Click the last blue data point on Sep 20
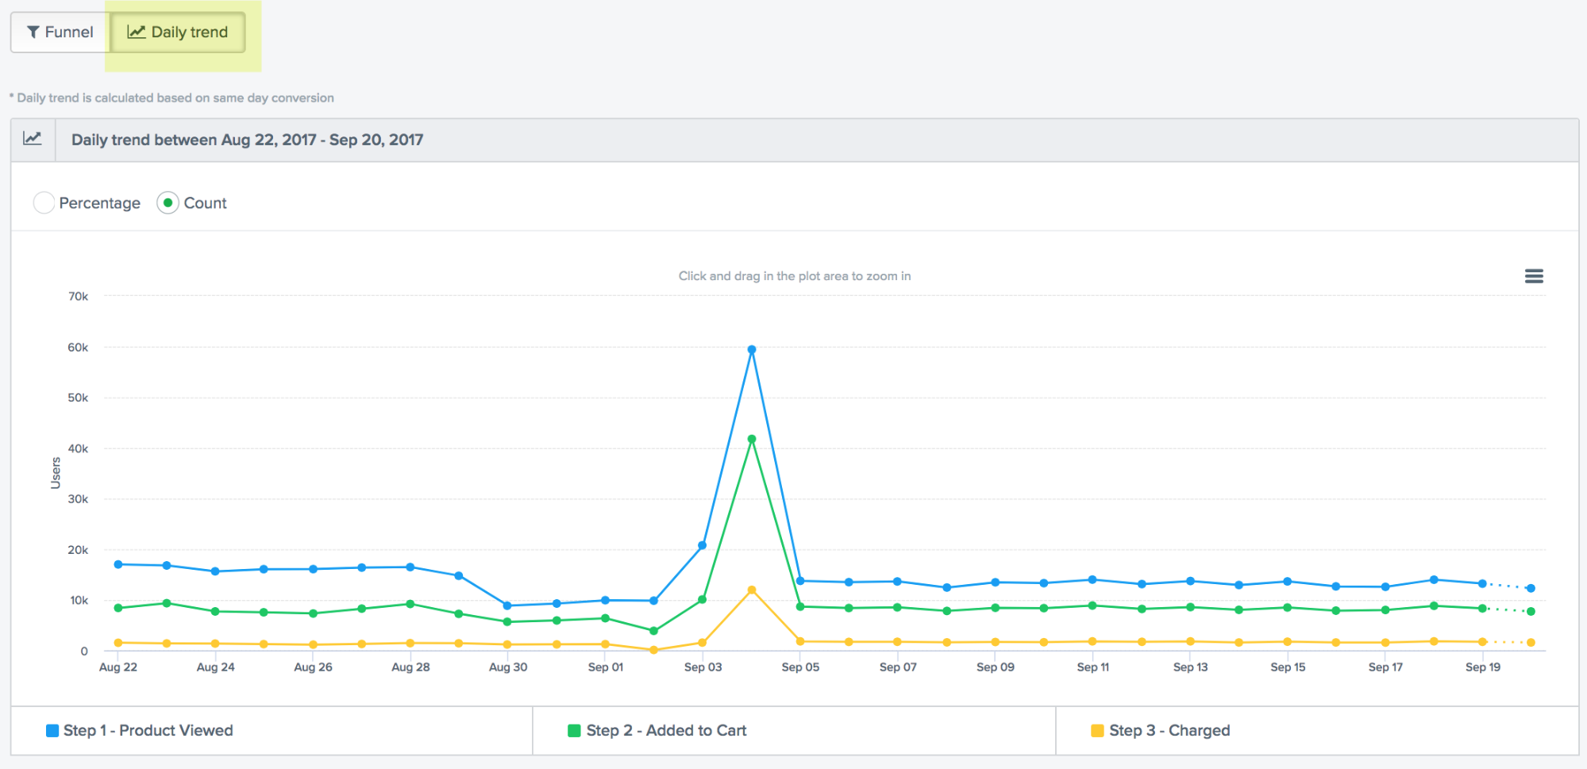This screenshot has width=1587, height=769. pyautogui.click(x=1531, y=588)
